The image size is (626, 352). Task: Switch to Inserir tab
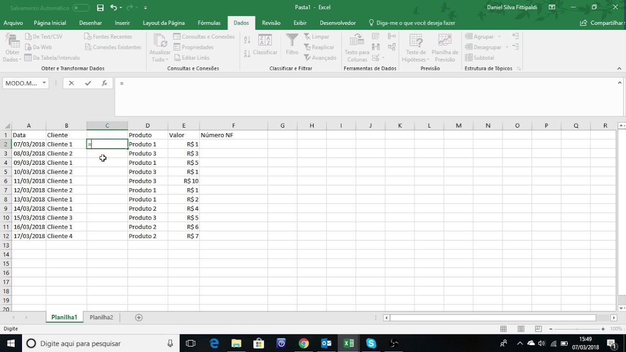[122, 23]
